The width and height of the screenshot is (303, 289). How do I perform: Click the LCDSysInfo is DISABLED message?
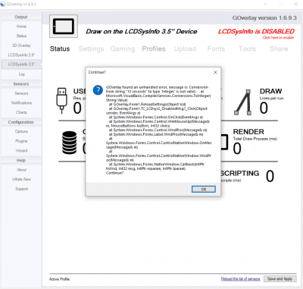(256, 31)
